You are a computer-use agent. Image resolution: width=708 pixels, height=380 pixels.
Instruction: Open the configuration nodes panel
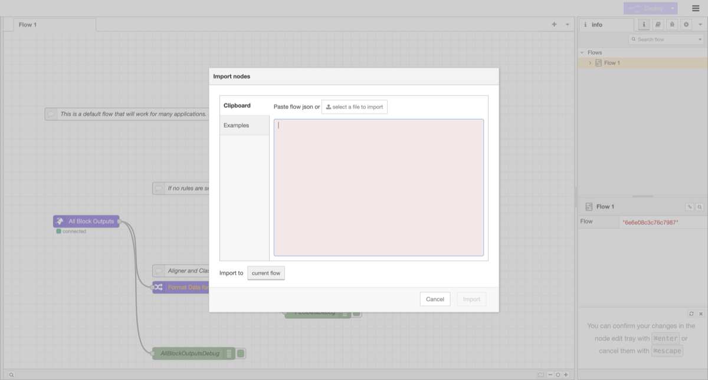pyautogui.click(x=685, y=24)
